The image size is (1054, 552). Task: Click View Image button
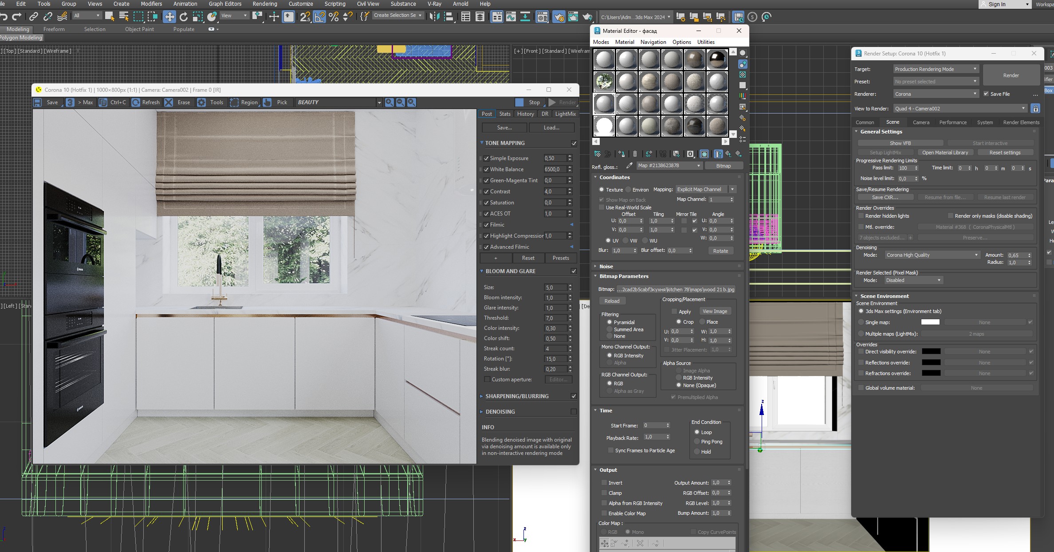[x=715, y=311]
